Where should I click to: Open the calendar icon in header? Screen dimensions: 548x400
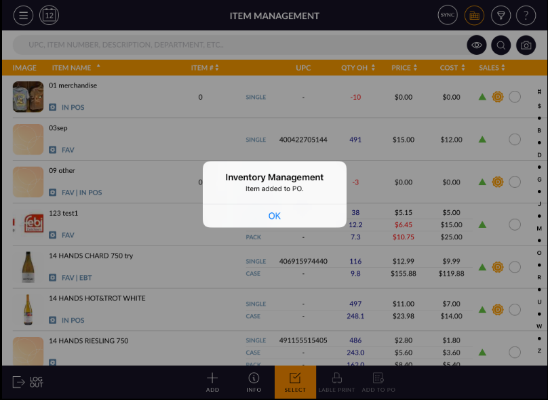click(x=50, y=16)
